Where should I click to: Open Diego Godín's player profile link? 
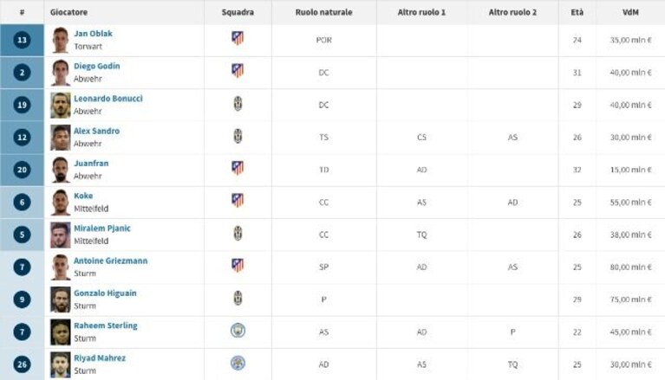(x=97, y=66)
